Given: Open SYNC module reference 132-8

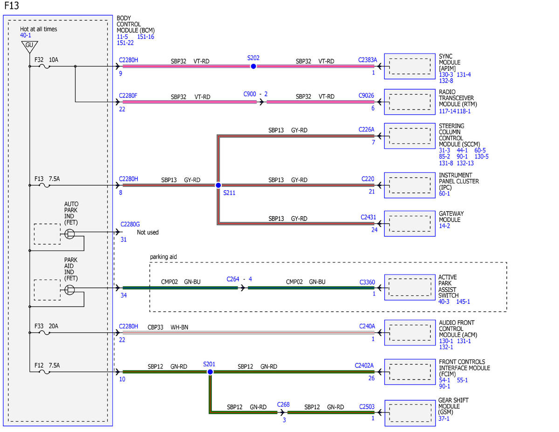Looking at the screenshot, I should 445,81.
